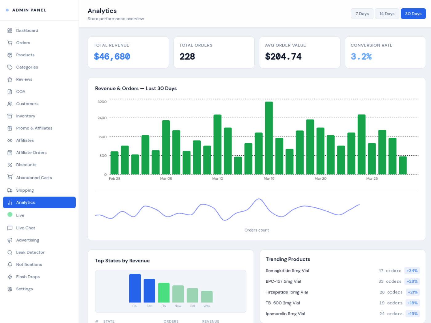Click the active 30 Days button
This screenshot has width=431, height=323.
pyautogui.click(x=413, y=14)
